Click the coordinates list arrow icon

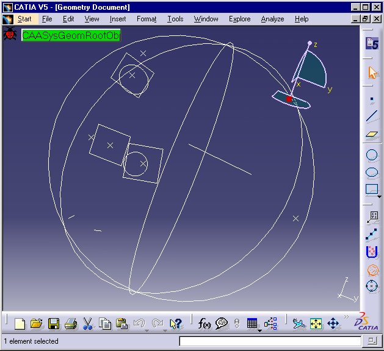coord(372,218)
